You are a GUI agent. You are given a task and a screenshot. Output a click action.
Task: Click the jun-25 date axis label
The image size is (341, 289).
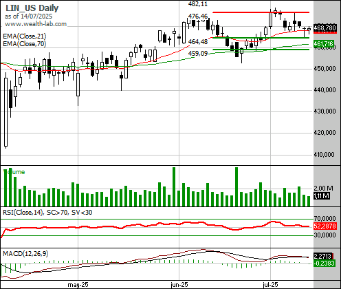pos(179,285)
